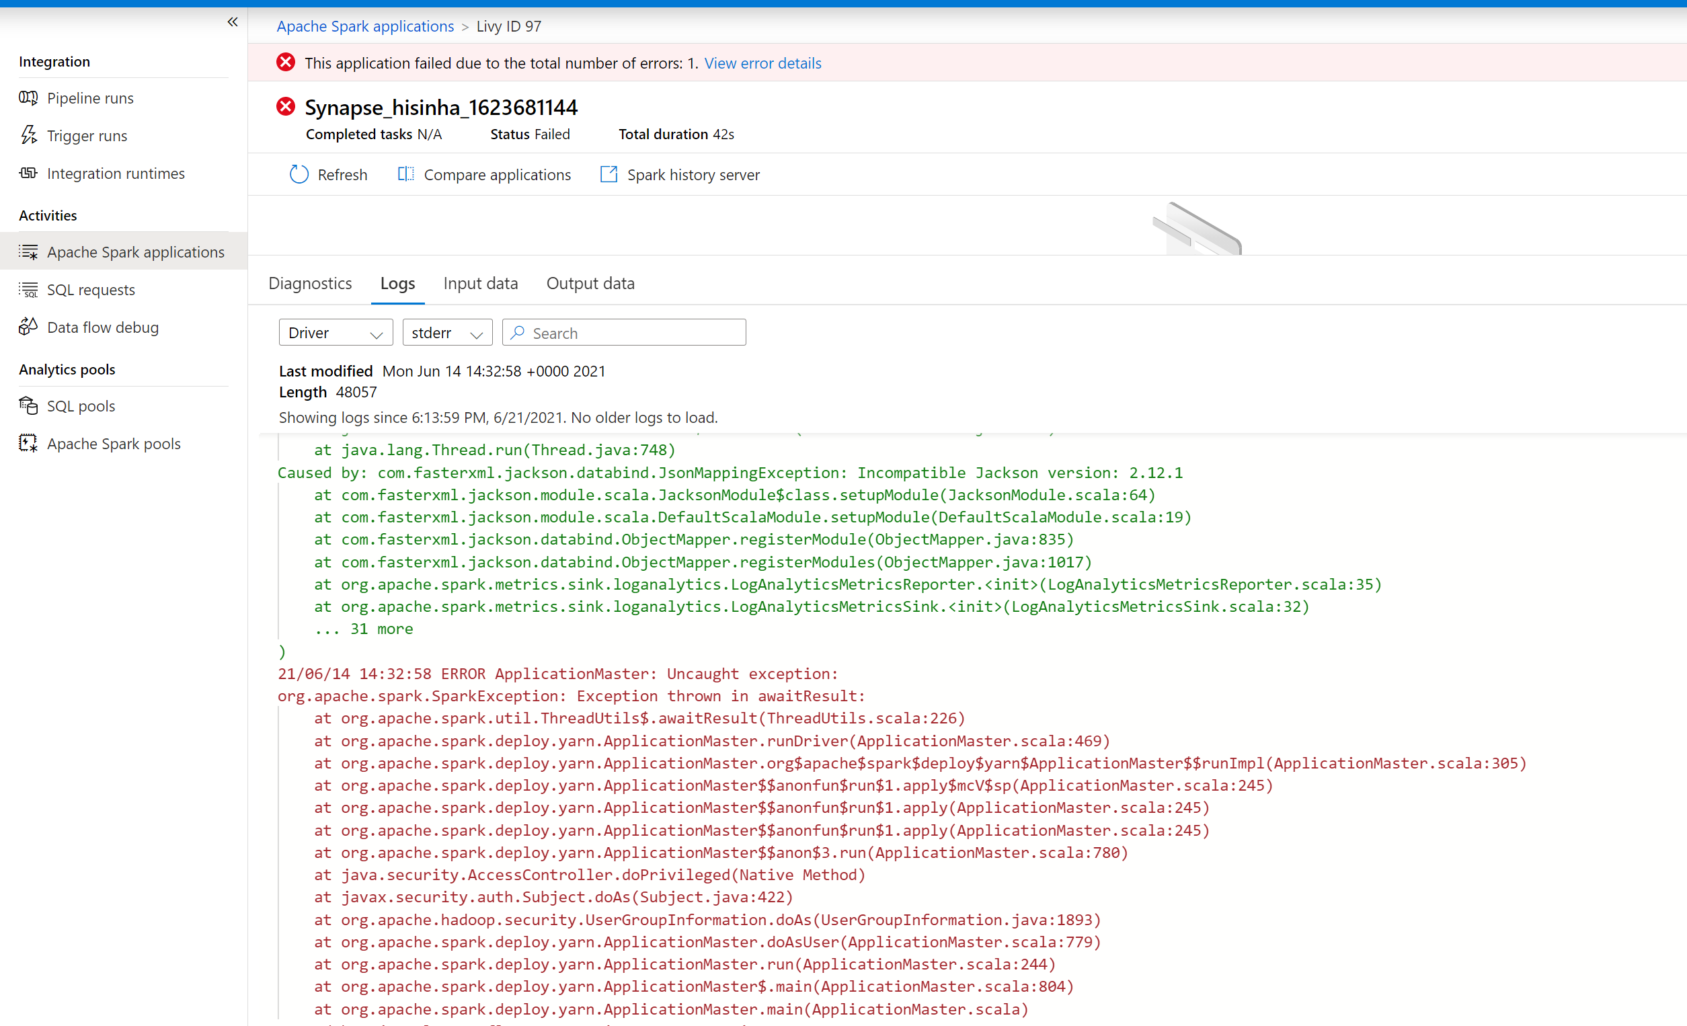Click View error details link

coord(762,63)
